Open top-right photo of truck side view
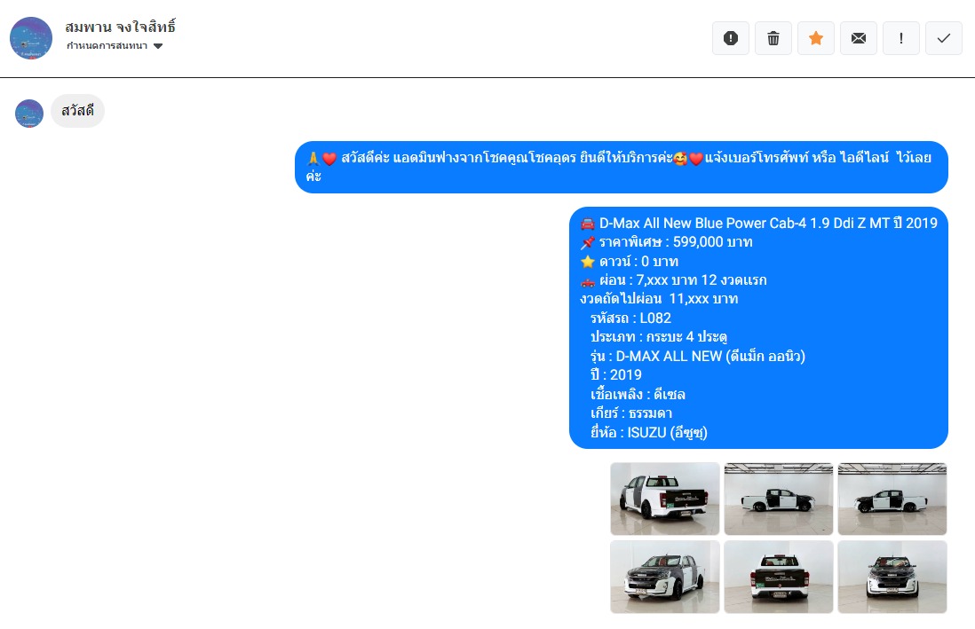Screen dimensions: 975x629 (x=892, y=499)
